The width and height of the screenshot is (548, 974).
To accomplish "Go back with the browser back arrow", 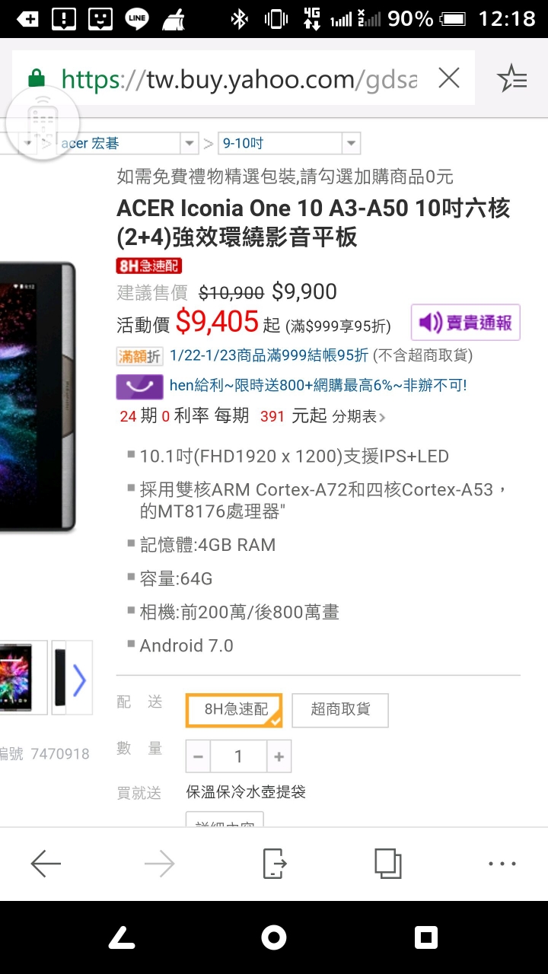I will click(46, 864).
